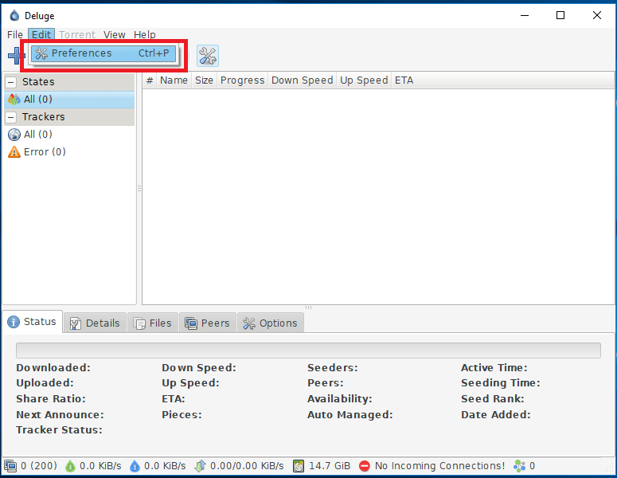Click the colorful droplets States All icon

pyautogui.click(x=14, y=100)
